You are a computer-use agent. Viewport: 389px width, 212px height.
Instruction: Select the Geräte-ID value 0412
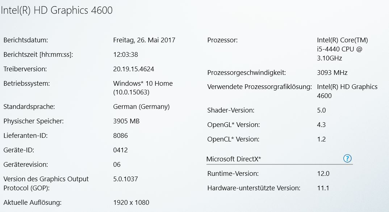click(120, 150)
